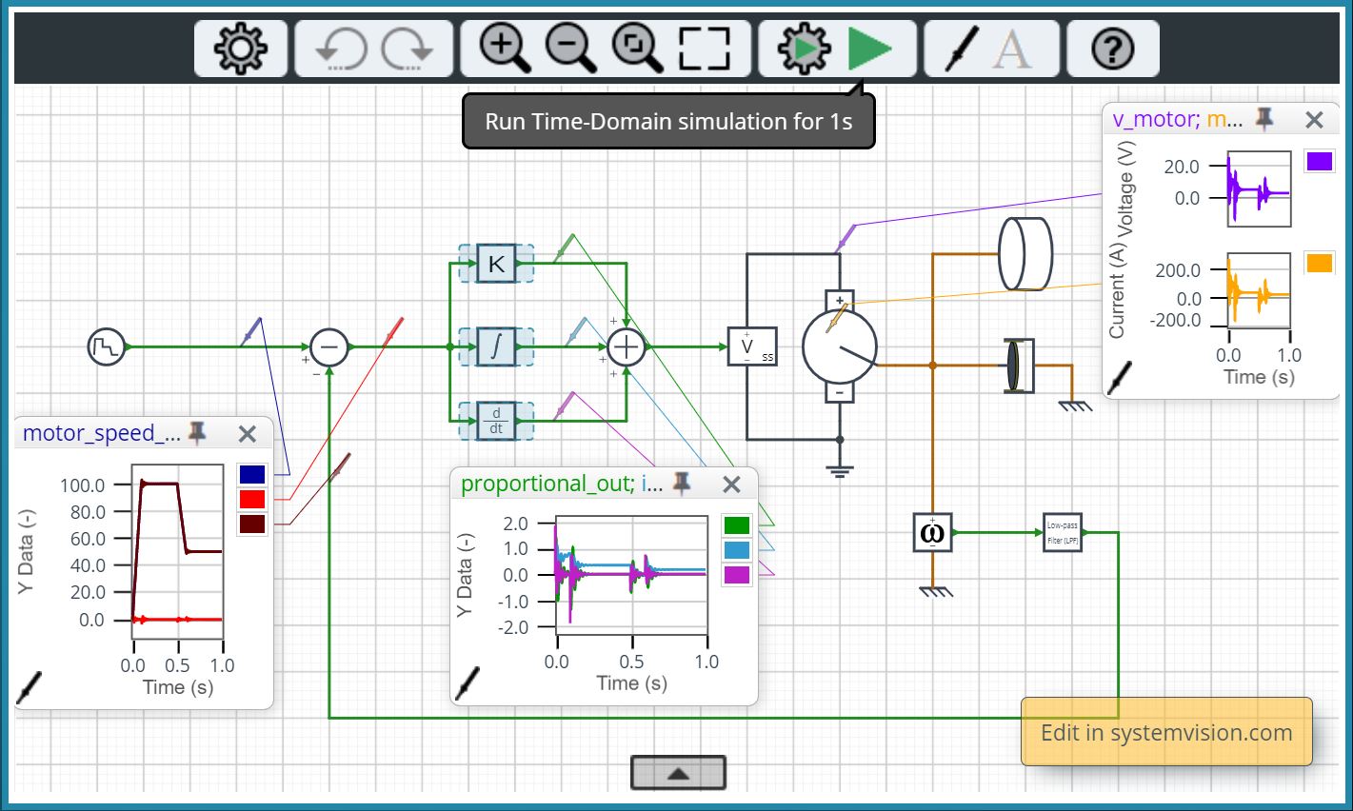The image size is (1353, 811).
Task: Click the redo arrow icon
Action: pyautogui.click(x=408, y=49)
